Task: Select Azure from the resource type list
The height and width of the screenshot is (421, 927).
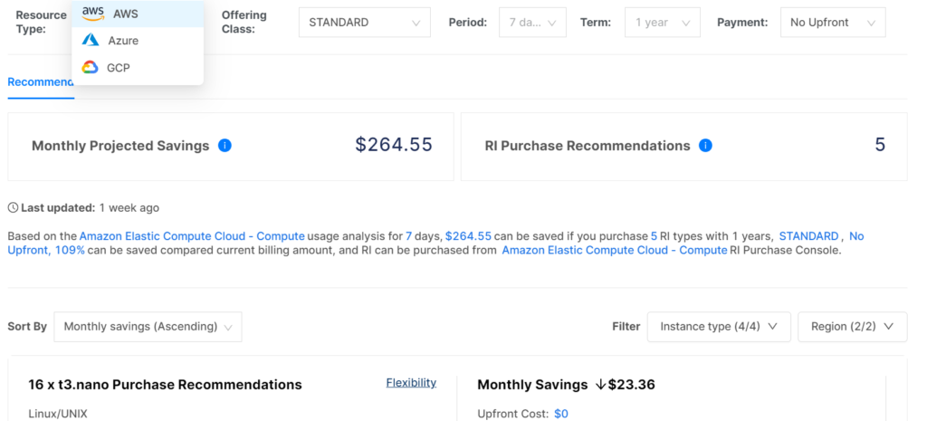Action: point(138,41)
